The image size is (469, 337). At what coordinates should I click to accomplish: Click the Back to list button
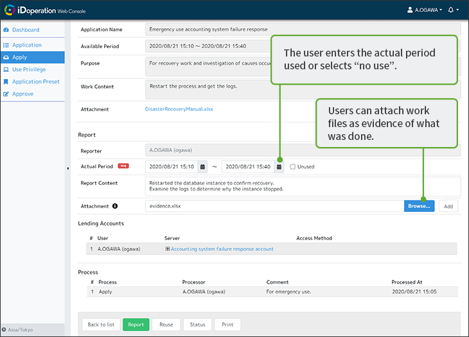(x=101, y=325)
